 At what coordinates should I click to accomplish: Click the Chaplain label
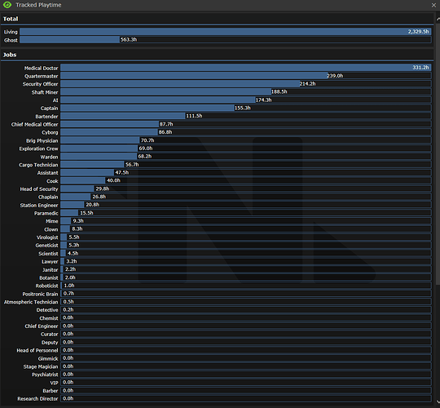pyautogui.click(x=48, y=197)
